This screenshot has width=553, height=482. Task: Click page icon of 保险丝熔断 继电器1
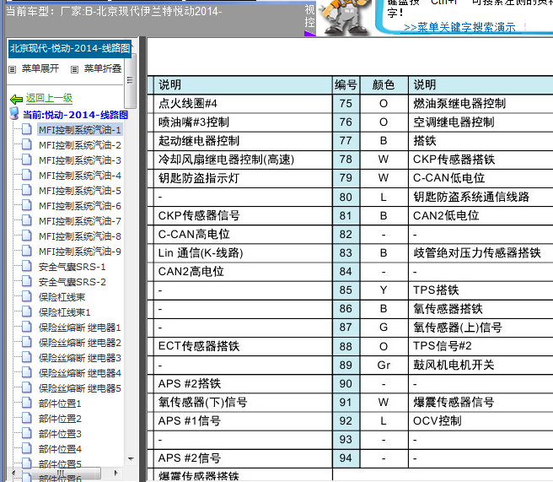point(26,327)
